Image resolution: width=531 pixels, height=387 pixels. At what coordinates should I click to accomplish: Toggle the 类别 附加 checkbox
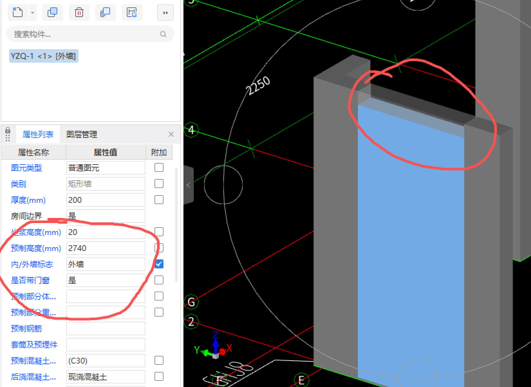[159, 184]
